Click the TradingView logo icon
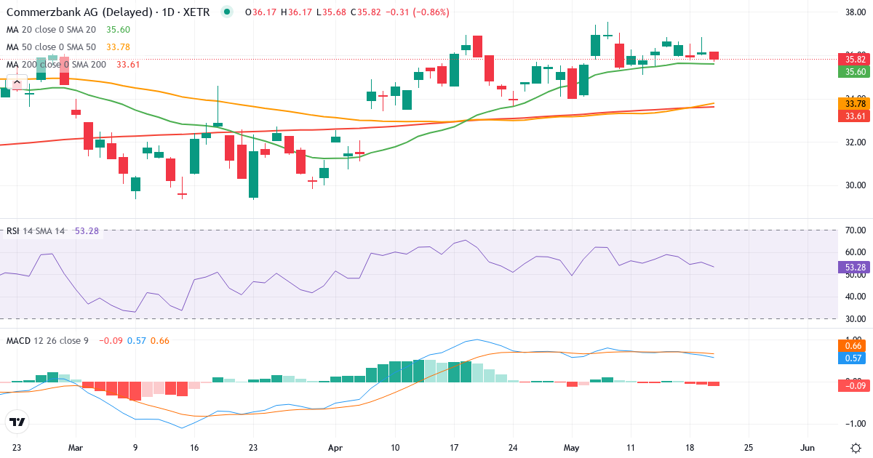Viewport: 873px width, 458px height. (17, 422)
